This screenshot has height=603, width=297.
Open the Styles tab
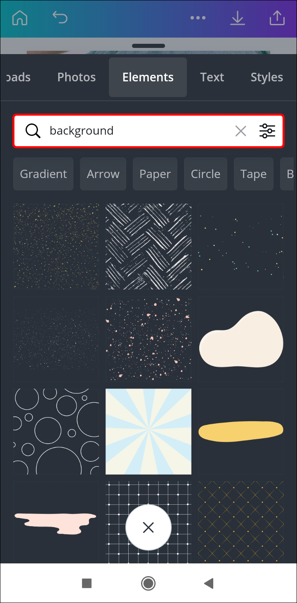click(267, 77)
